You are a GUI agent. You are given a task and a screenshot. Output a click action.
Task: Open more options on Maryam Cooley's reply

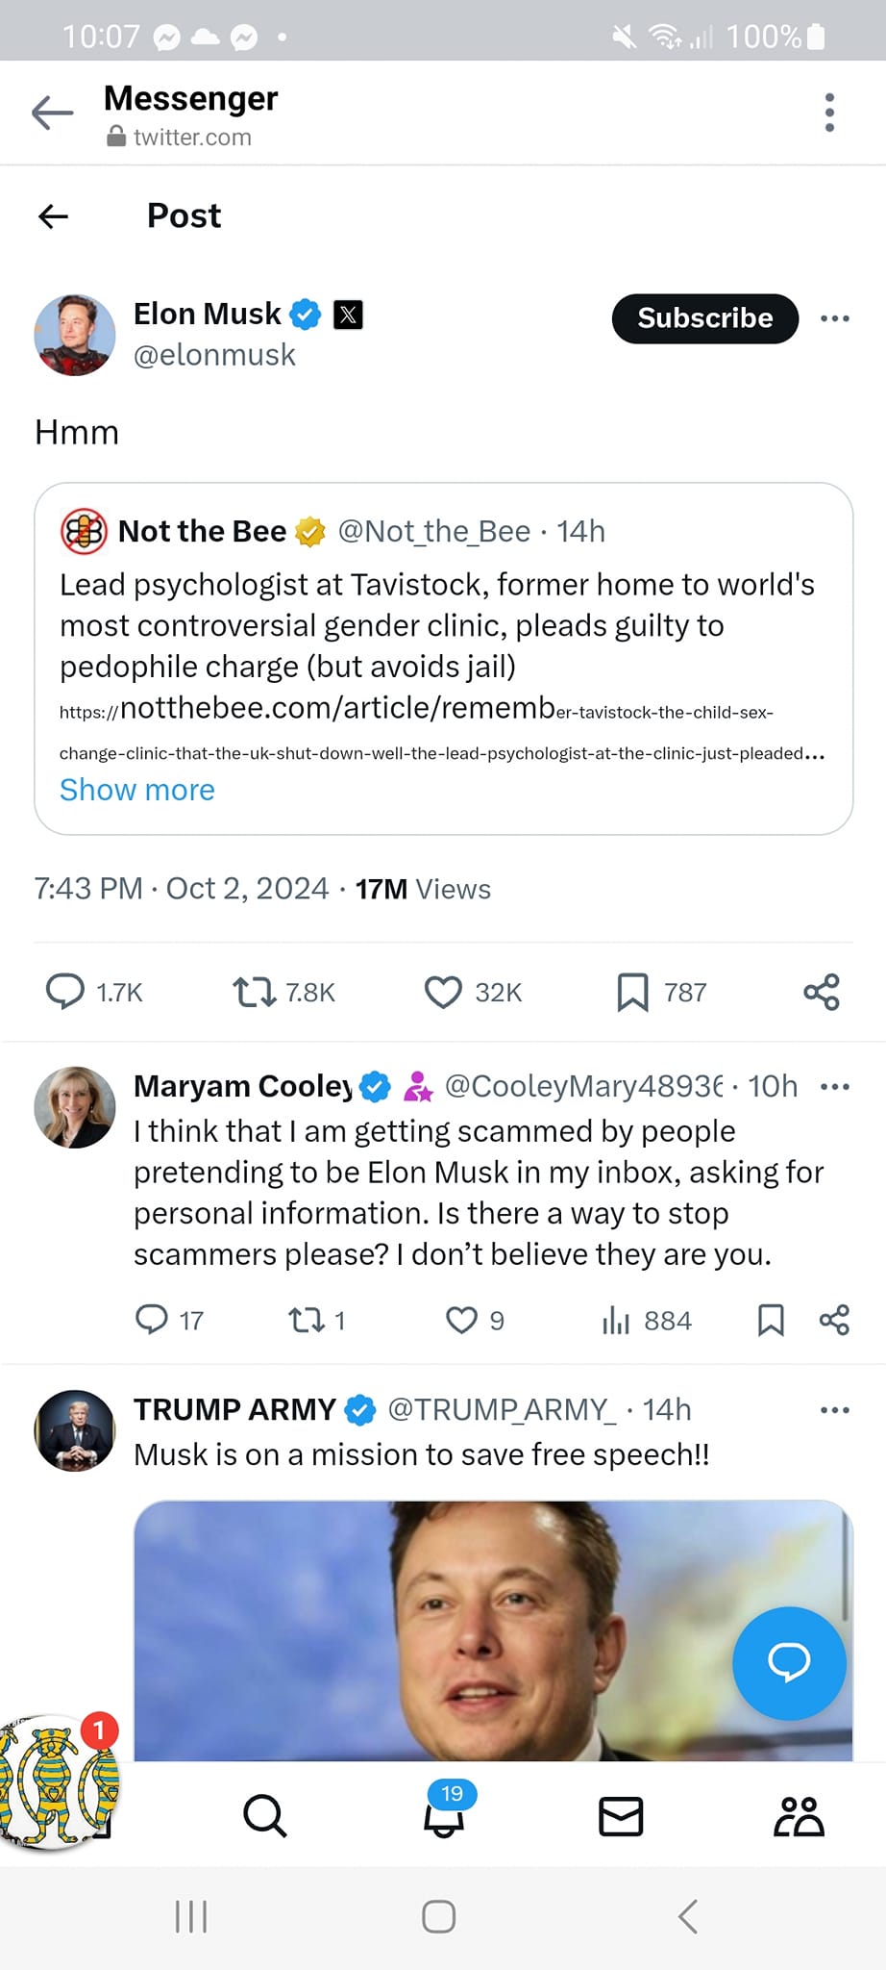tap(835, 1087)
